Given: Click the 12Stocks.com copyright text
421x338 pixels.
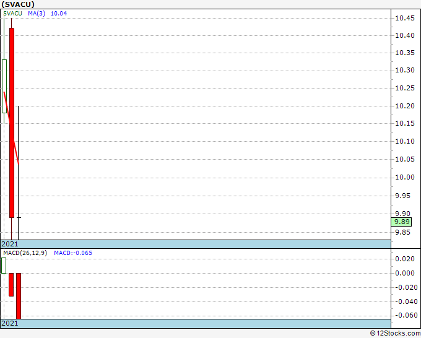Looking at the screenshot, I should pyautogui.click(x=395, y=333).
